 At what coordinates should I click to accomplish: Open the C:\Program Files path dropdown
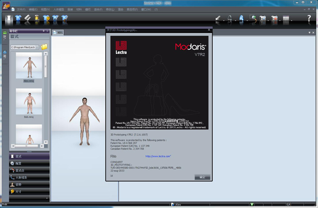37,47
